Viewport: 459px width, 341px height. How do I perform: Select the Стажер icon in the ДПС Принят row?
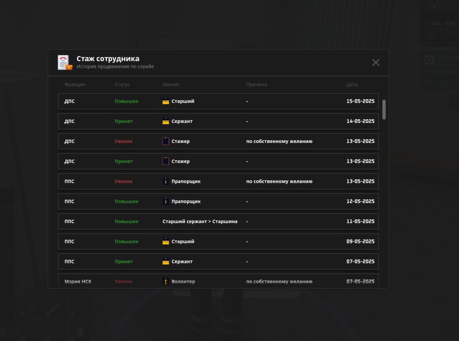click(166, 161)
